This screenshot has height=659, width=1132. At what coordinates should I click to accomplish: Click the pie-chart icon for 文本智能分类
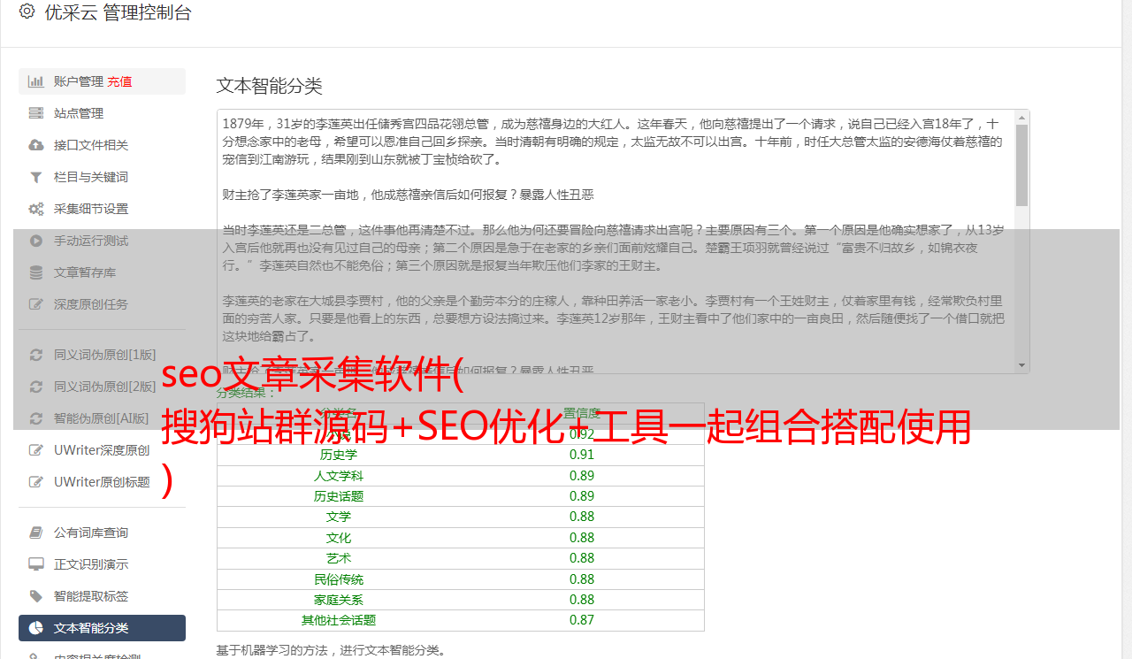point(36,628)
